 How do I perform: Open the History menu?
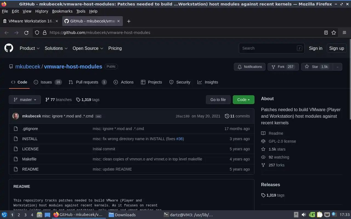click(x=42, y=11)
